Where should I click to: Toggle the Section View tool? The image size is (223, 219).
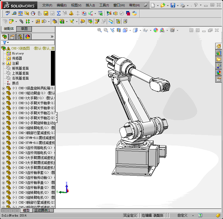click(x=119, y=30)
